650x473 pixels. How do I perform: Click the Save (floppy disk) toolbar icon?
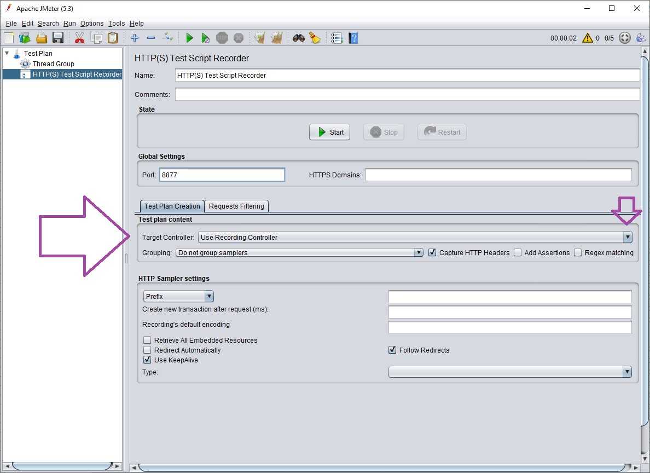click(x=58, y=38)
